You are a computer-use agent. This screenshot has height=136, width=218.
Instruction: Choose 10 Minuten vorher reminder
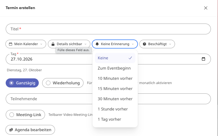[115, 78]
